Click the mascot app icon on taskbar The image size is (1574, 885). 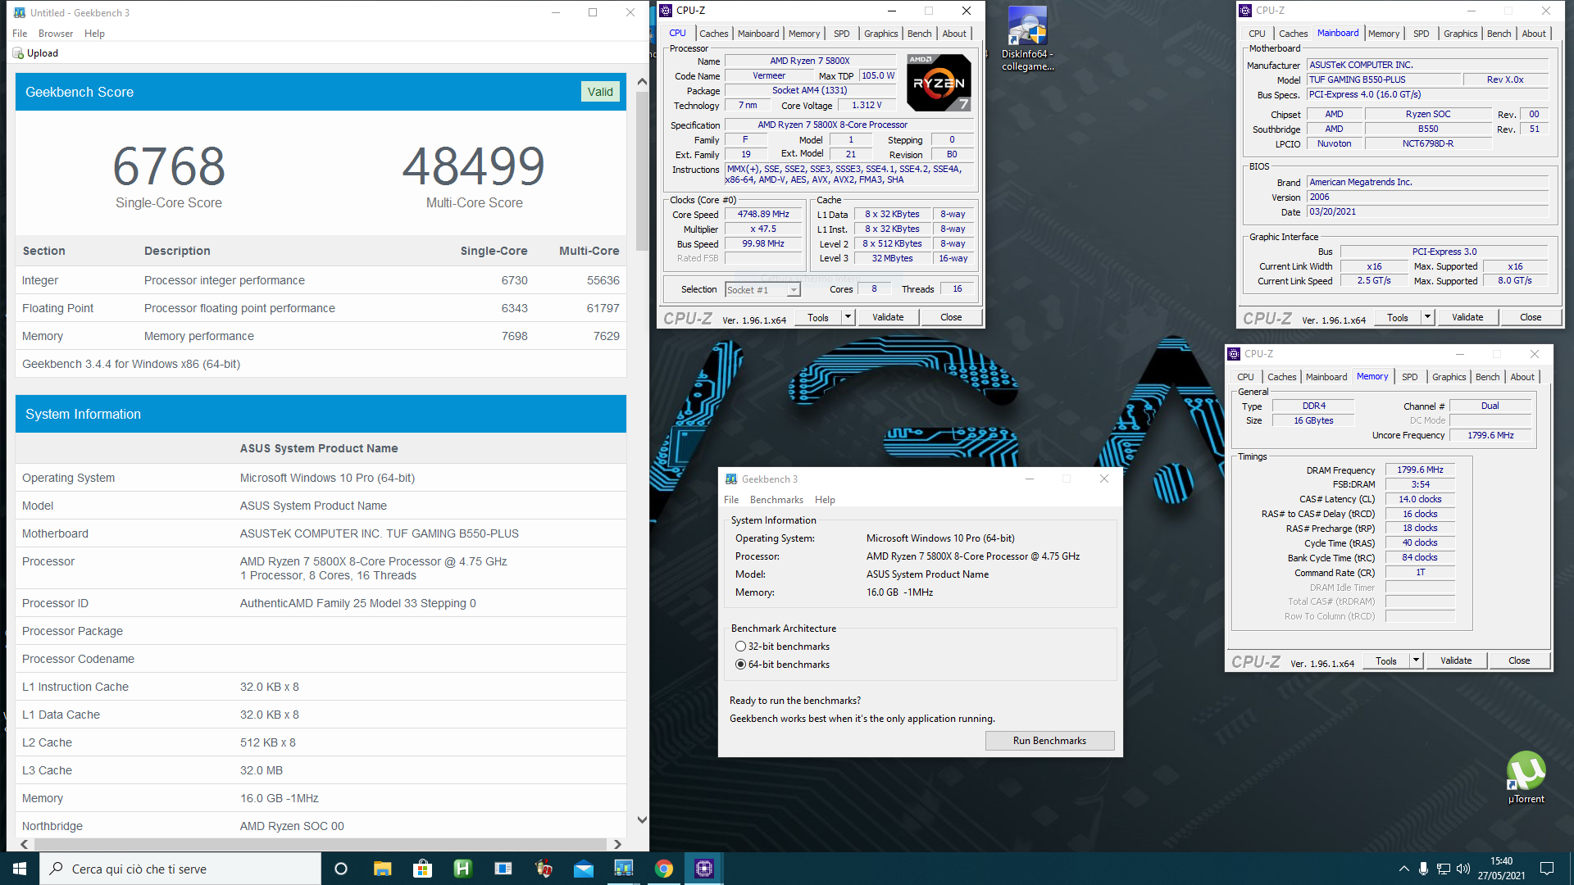(543, 869)
